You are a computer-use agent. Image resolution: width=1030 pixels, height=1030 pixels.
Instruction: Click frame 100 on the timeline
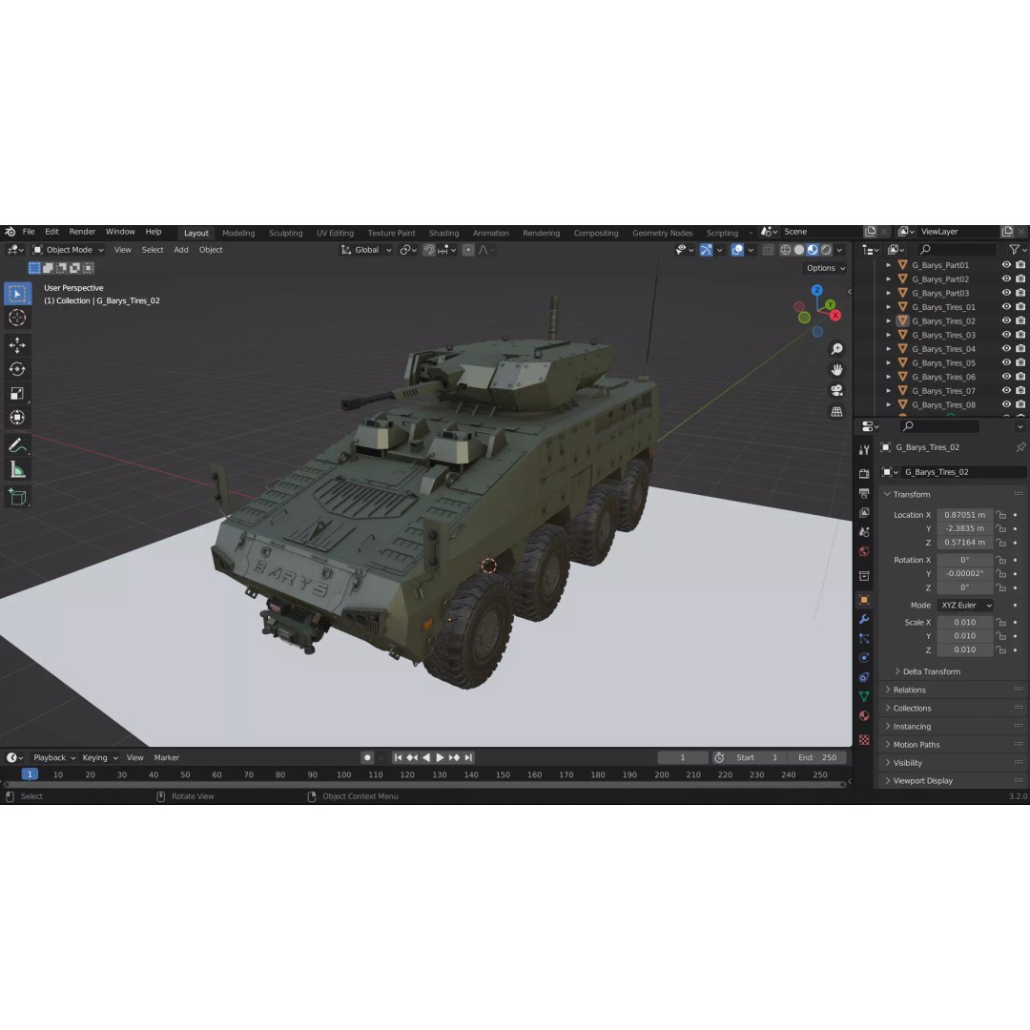pos(344,775)
